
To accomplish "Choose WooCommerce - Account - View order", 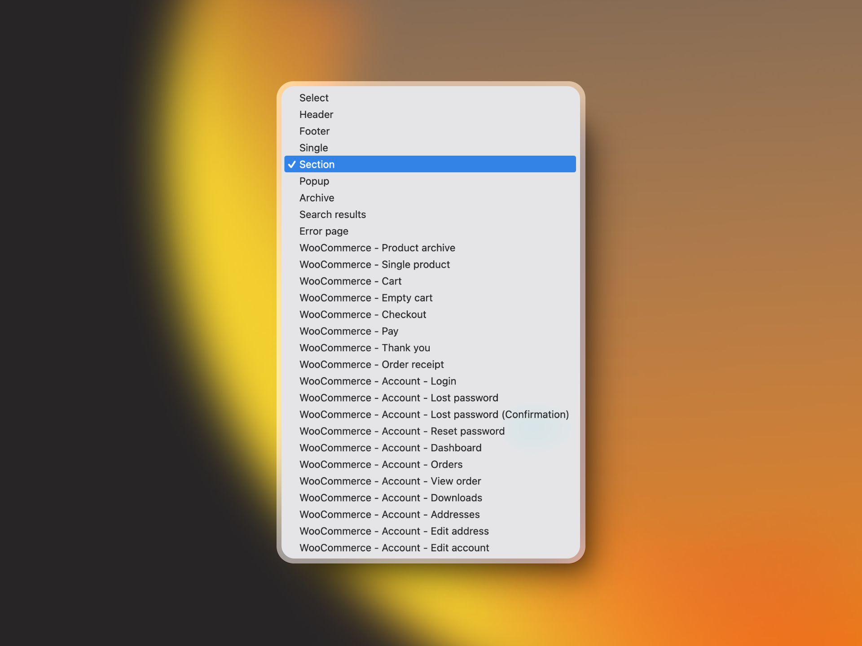I will coord(430,481).
